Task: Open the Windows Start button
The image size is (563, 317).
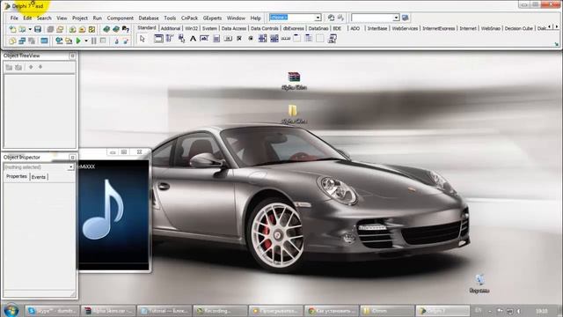Action: coord(11,310)
